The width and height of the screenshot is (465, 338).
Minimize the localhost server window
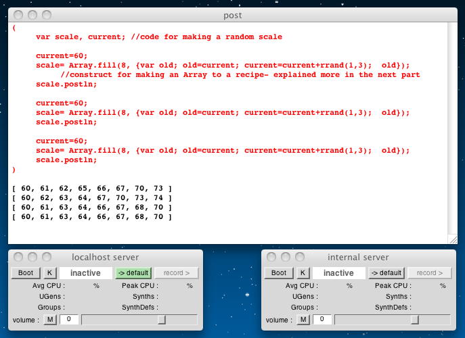[32, 257]
